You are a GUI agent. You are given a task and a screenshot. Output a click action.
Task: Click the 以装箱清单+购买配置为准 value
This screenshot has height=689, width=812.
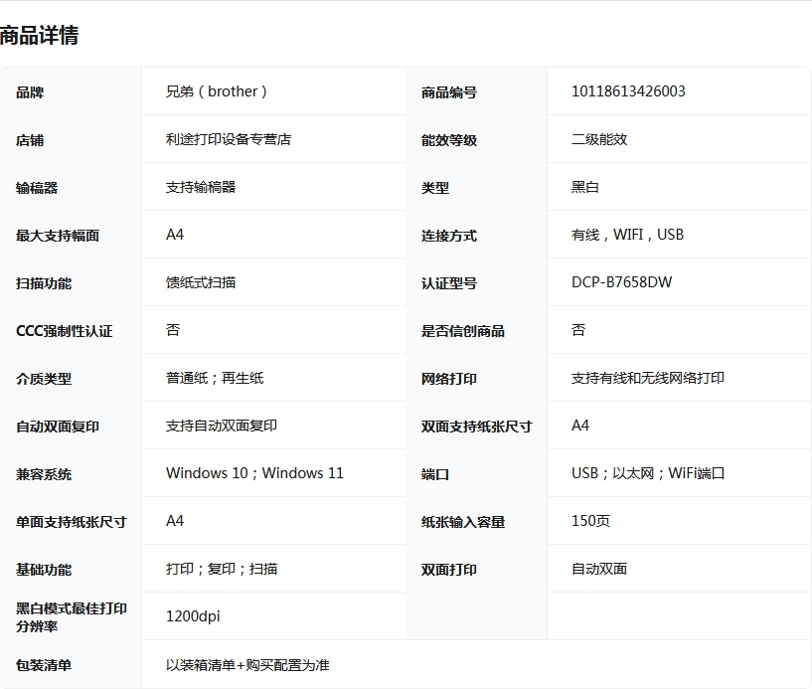[247, 665]
